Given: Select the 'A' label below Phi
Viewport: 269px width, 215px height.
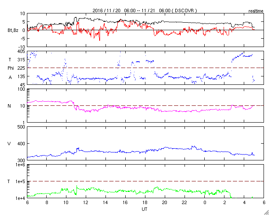Looking at the screenshot, I should 10,77.
